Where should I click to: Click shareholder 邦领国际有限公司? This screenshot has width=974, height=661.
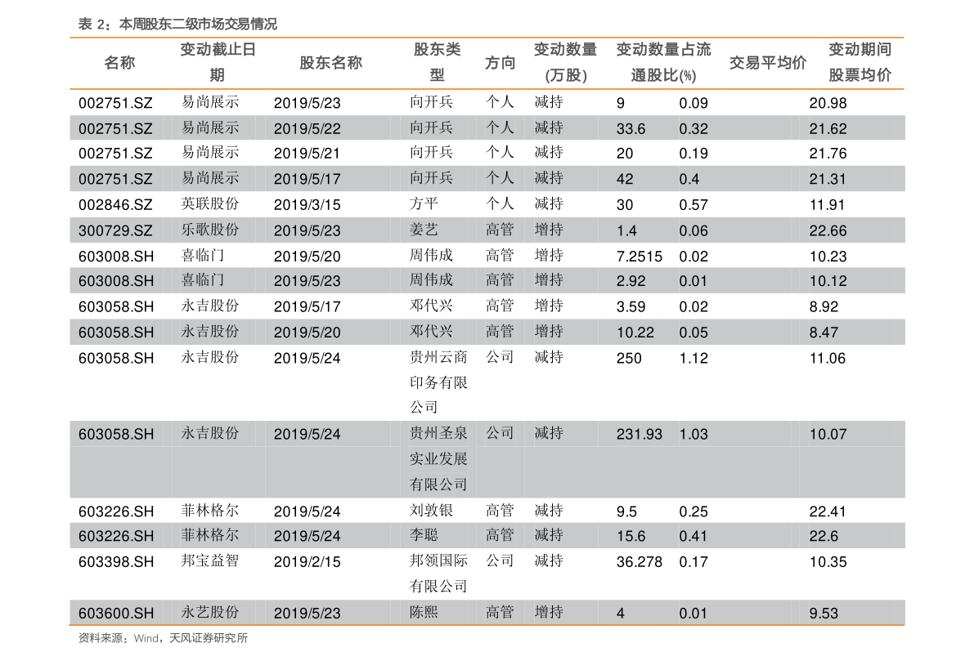pos(438,574)
